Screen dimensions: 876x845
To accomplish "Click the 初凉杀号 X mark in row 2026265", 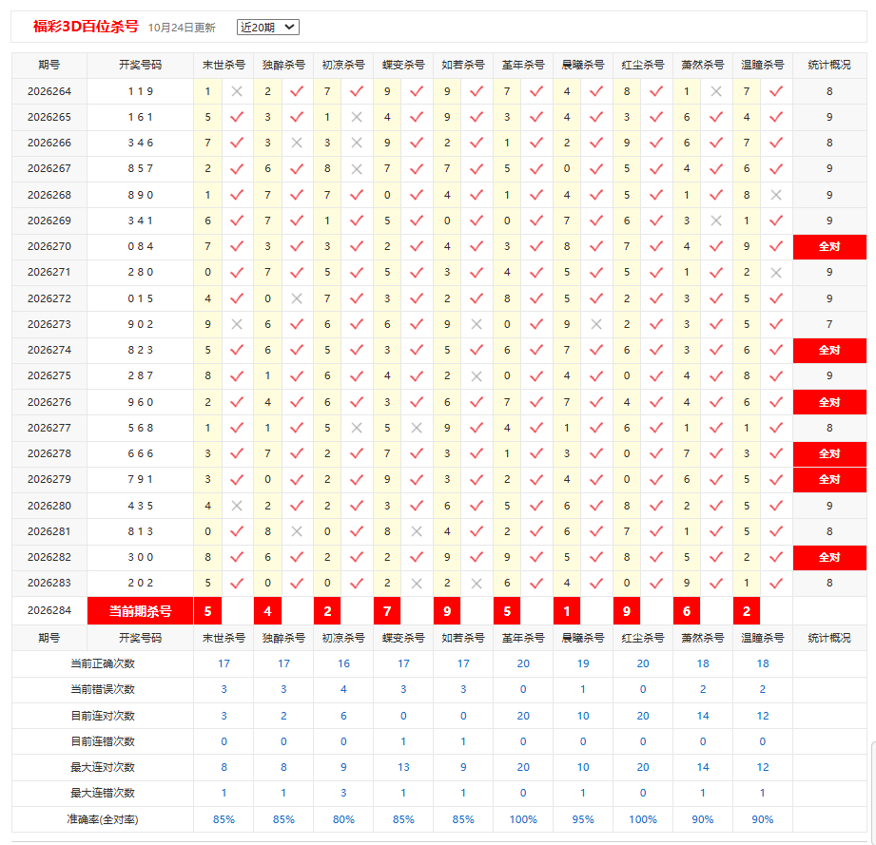I will [357, 117].
